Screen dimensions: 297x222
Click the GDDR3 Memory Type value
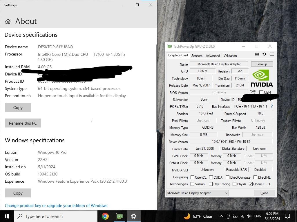pyautogui.click(x=208, y=127)
